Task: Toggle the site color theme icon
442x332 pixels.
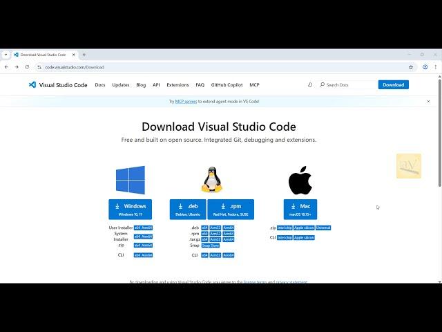Action: 310,84
